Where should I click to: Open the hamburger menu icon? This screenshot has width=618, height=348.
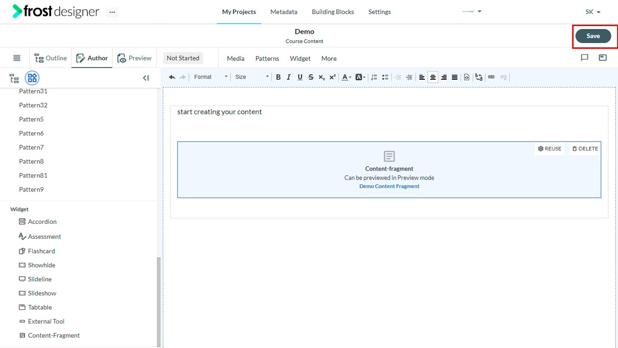click(17, 58)
